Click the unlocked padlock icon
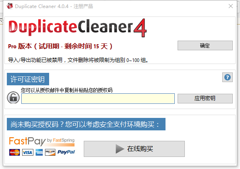 pyautogui.click(x=13, y=97)
